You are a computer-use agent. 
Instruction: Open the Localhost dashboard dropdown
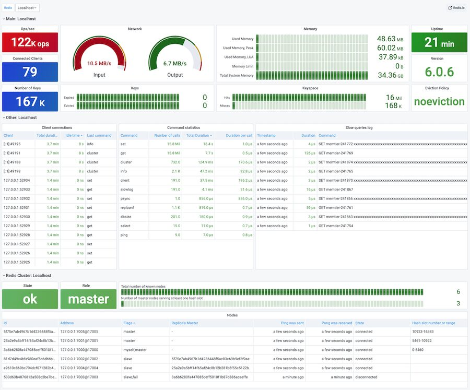[x=27, y=7]
